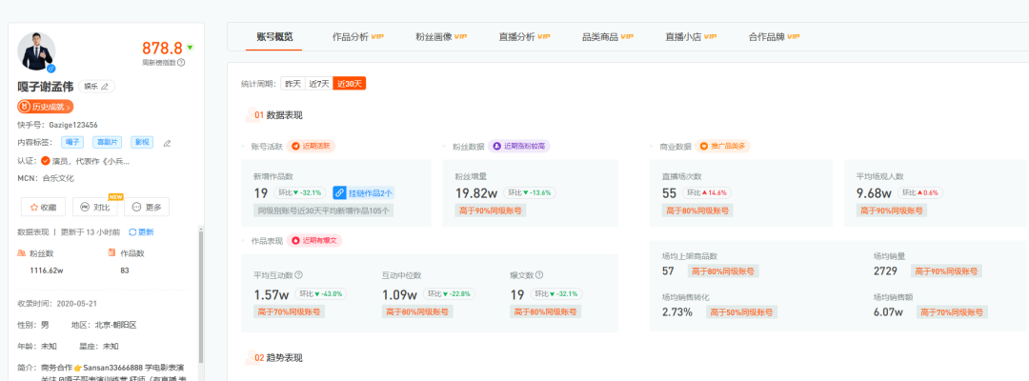Screen dimensions: 1029x381
Task: Click the 对比 compare button
Action: tap(95, 207)
